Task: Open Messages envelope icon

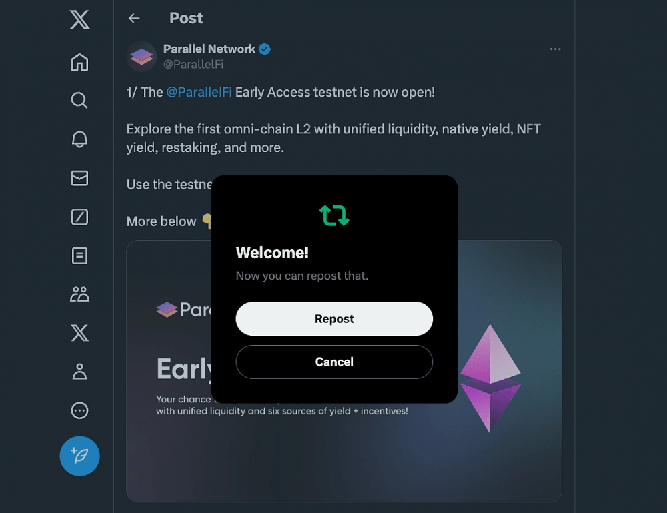Action: coord(79,178)
